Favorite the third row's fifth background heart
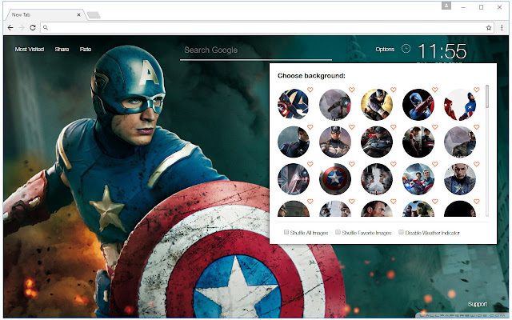 [477, 164]
